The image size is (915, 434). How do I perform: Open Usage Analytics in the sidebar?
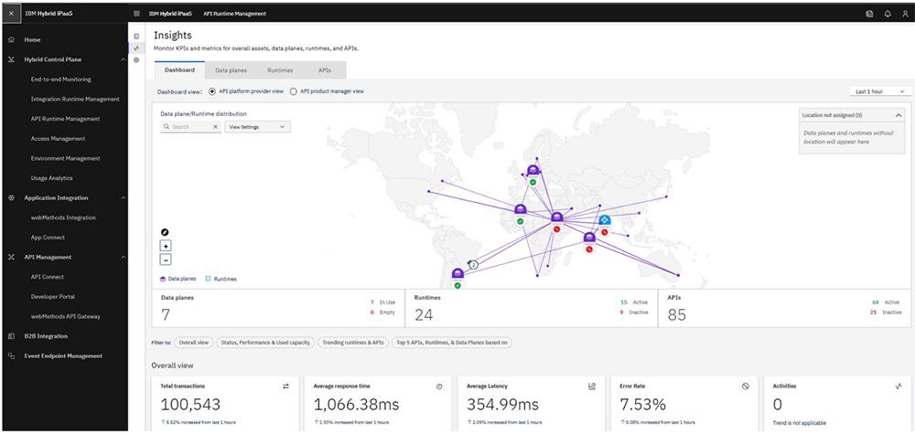click(x=51, y=178)
